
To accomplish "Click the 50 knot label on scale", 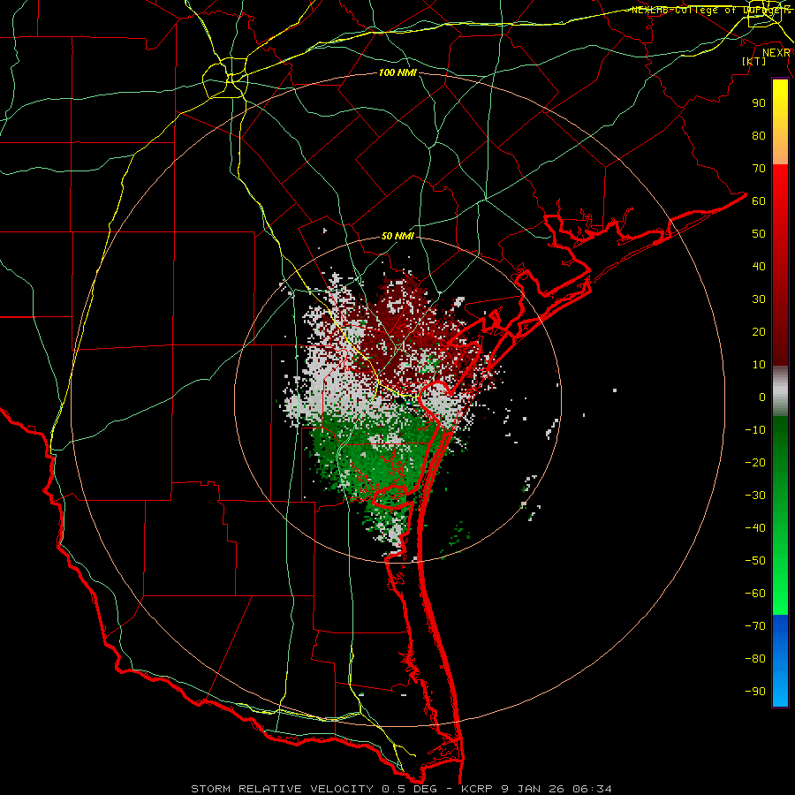I will [x=759, y=234].
